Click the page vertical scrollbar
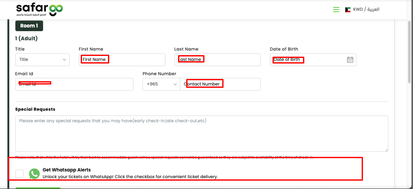Screen dimensions: 413x189 click(409, 52)
